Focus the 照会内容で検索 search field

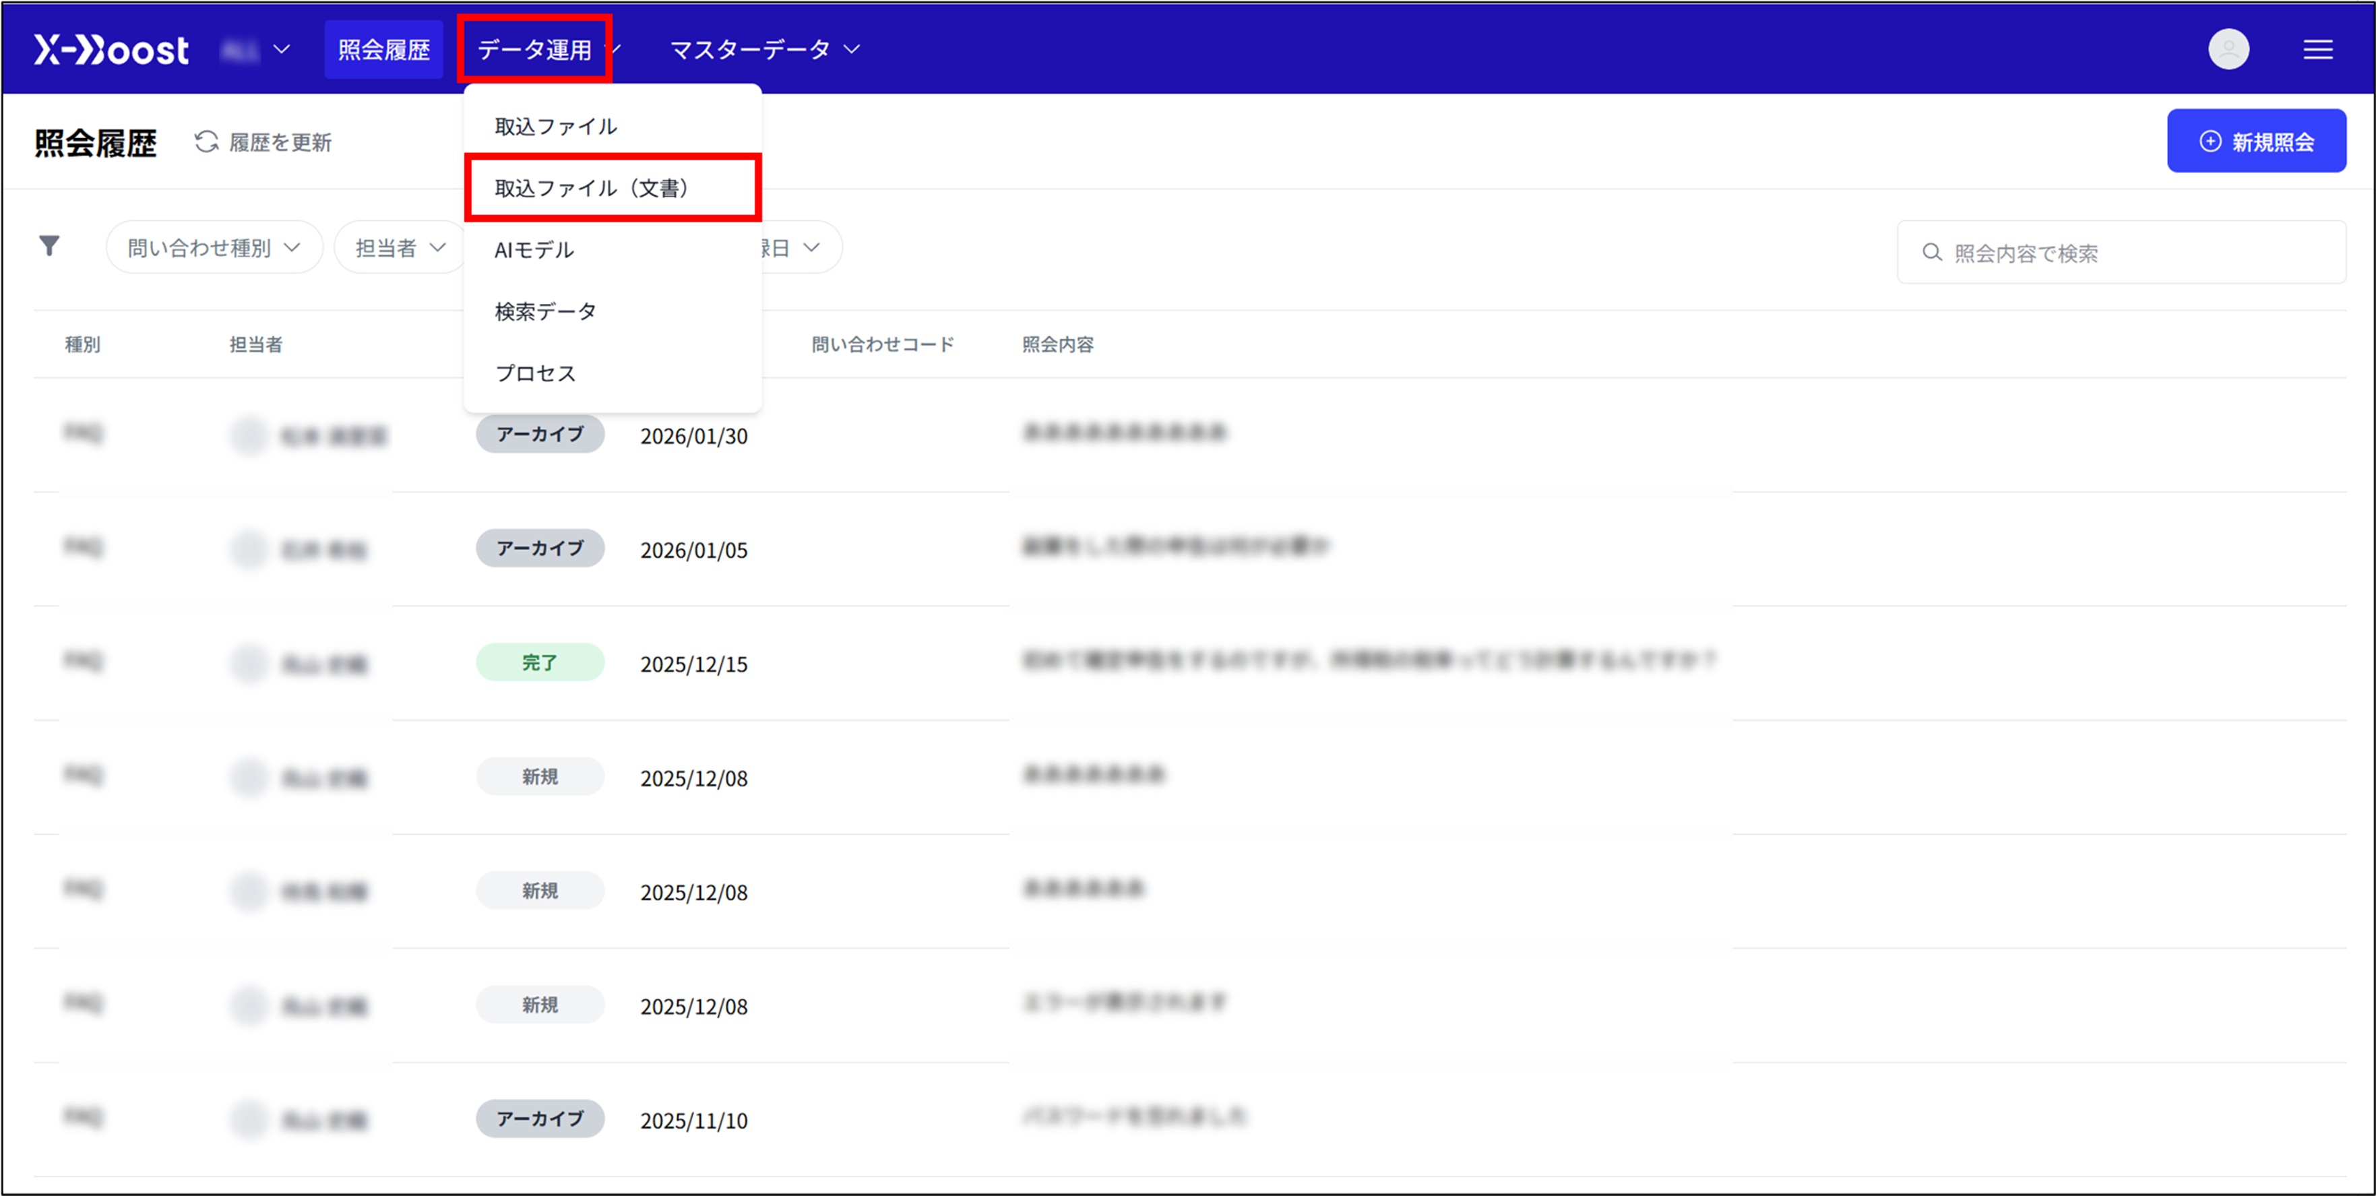(x=2121, y=253)
